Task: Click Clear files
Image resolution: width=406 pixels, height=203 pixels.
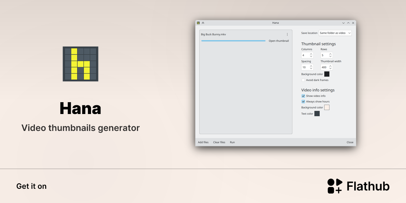Action: (x=219, y=142)
